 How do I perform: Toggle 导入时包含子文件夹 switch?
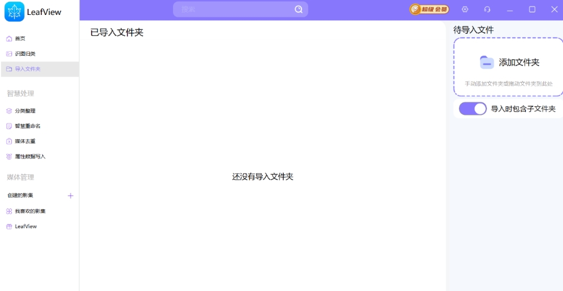[x=473, y=109]
